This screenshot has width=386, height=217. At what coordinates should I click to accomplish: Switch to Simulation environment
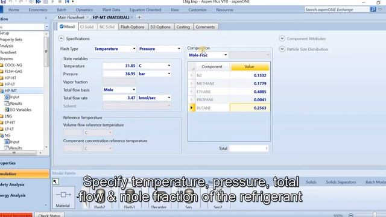pyautogui.click(x=24, y=174)
